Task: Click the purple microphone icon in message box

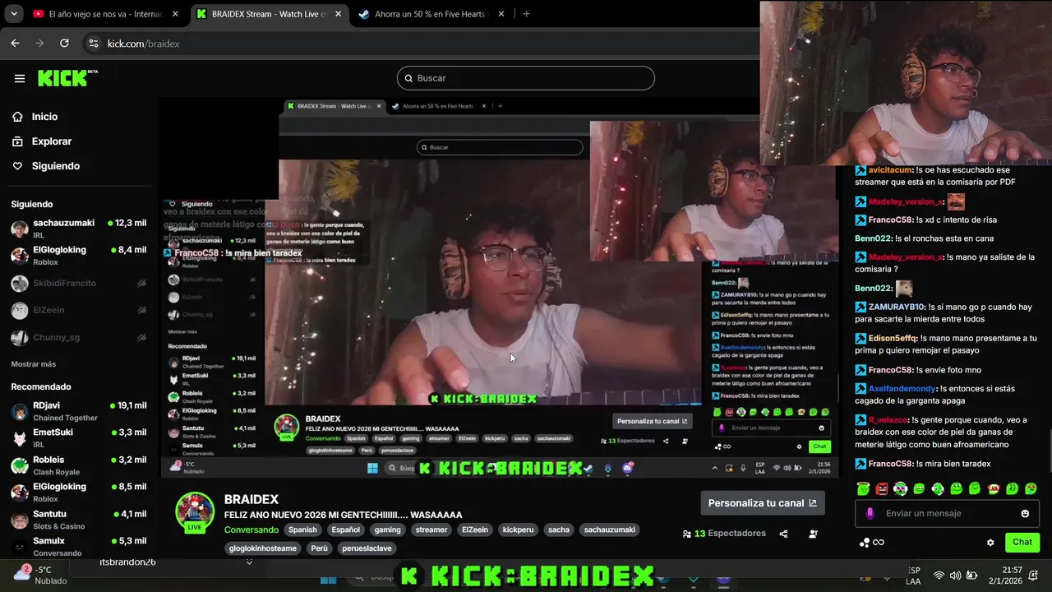Action: pyautogui.click(x=870, y=513)
